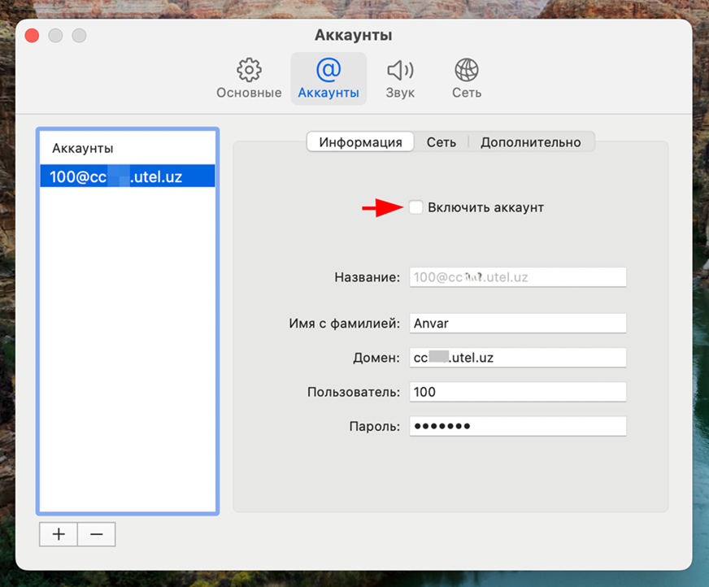Click the Пароль password field
Screen dimensions: 709x587
[x=518, y=426]
